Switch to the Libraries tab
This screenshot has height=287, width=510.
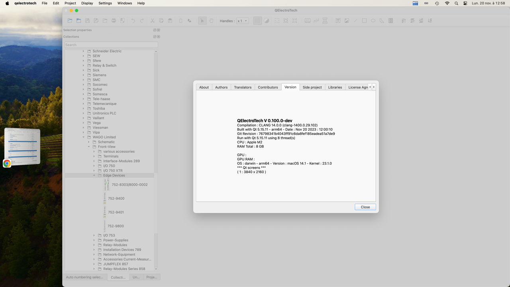click(x=335, y=87)
